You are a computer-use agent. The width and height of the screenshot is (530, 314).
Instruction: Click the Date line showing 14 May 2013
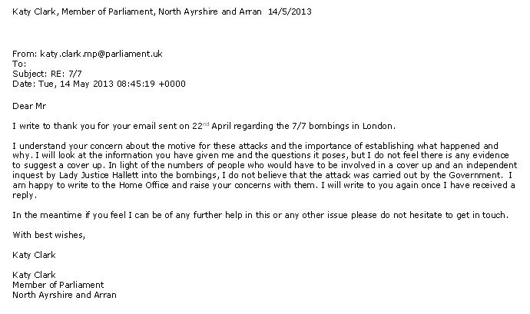pyautogui.click(x=99, y=84)
